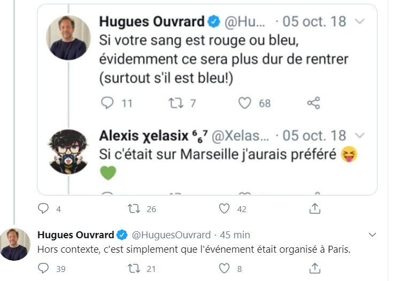
Task: Reply to 'Hors contexte' tweet
Action: [44, 268]
